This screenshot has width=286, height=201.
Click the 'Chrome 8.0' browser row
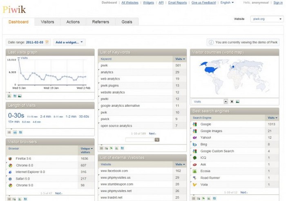pos(50,165)
